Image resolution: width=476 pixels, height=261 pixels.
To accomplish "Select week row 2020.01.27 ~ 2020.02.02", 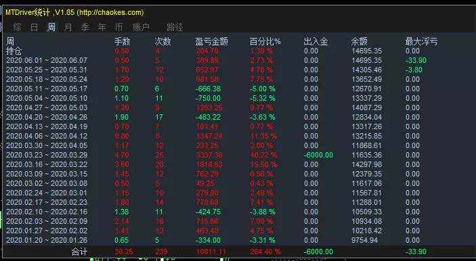I will pos(47,231).
